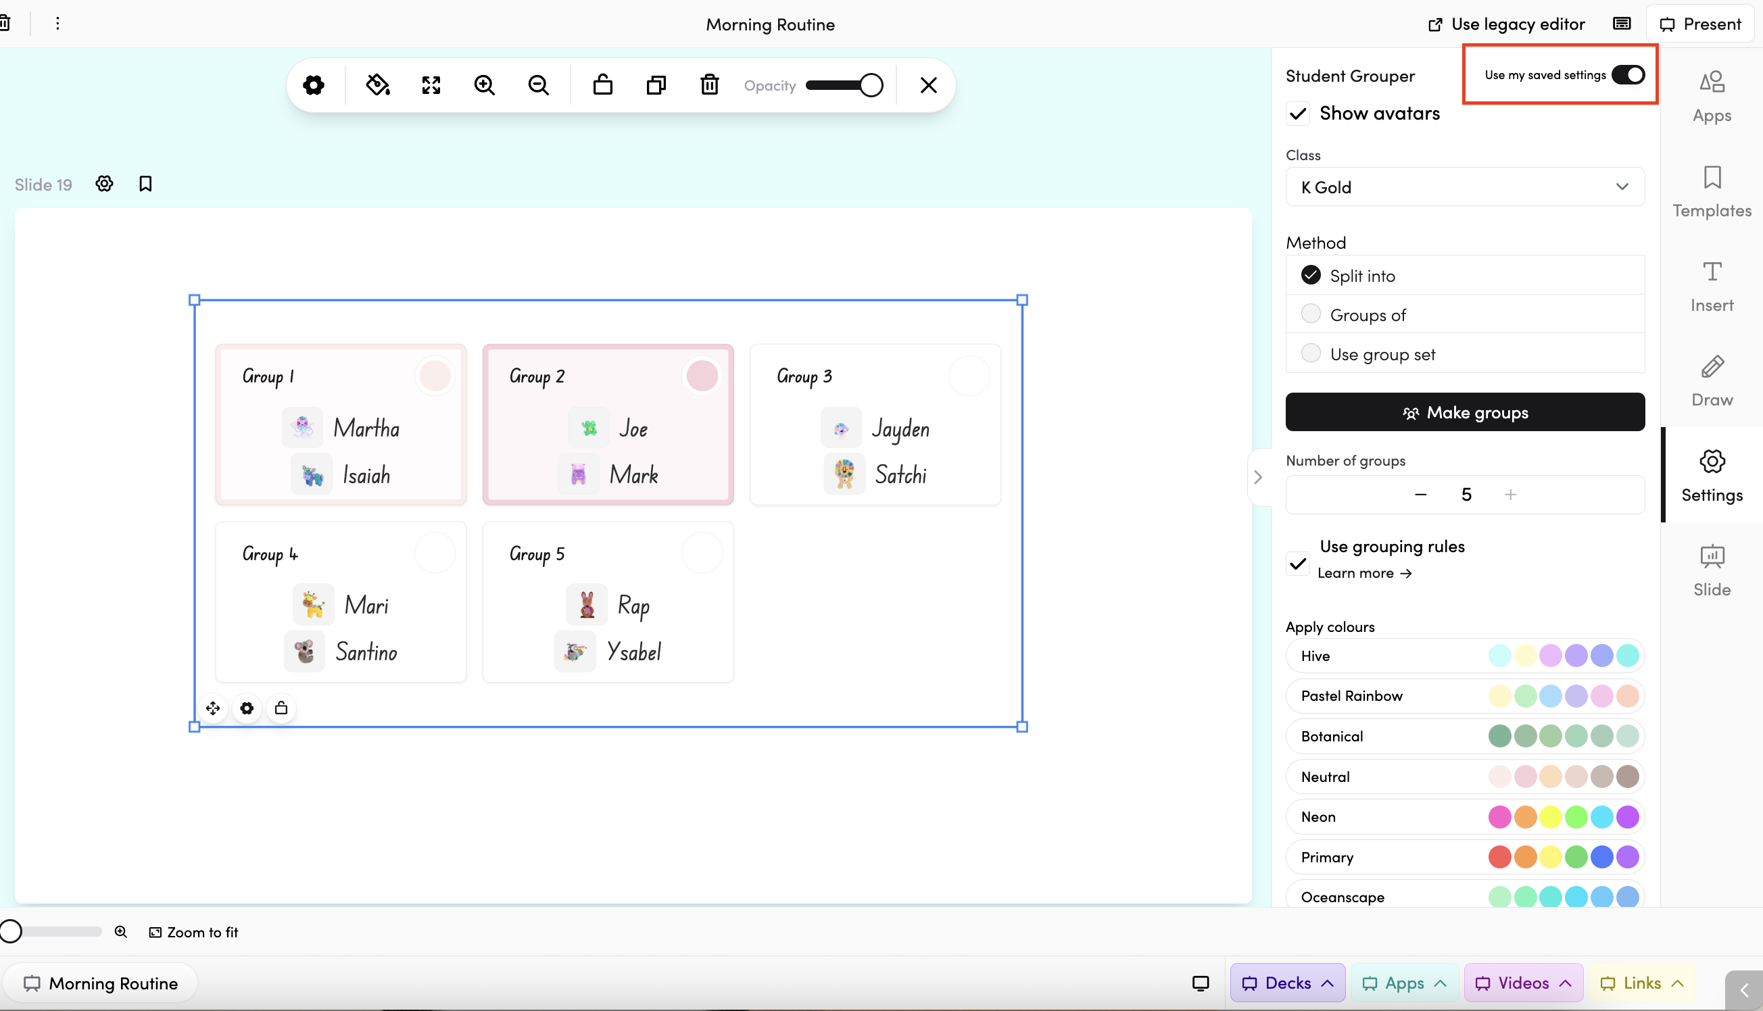Click the Make groups button

pos(1464,412)
